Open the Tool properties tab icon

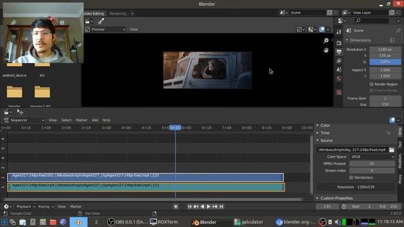(x=339, y=32)
